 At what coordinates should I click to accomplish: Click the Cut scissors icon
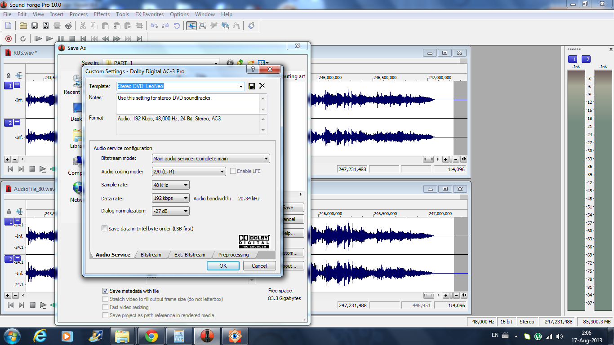(82, 26)
